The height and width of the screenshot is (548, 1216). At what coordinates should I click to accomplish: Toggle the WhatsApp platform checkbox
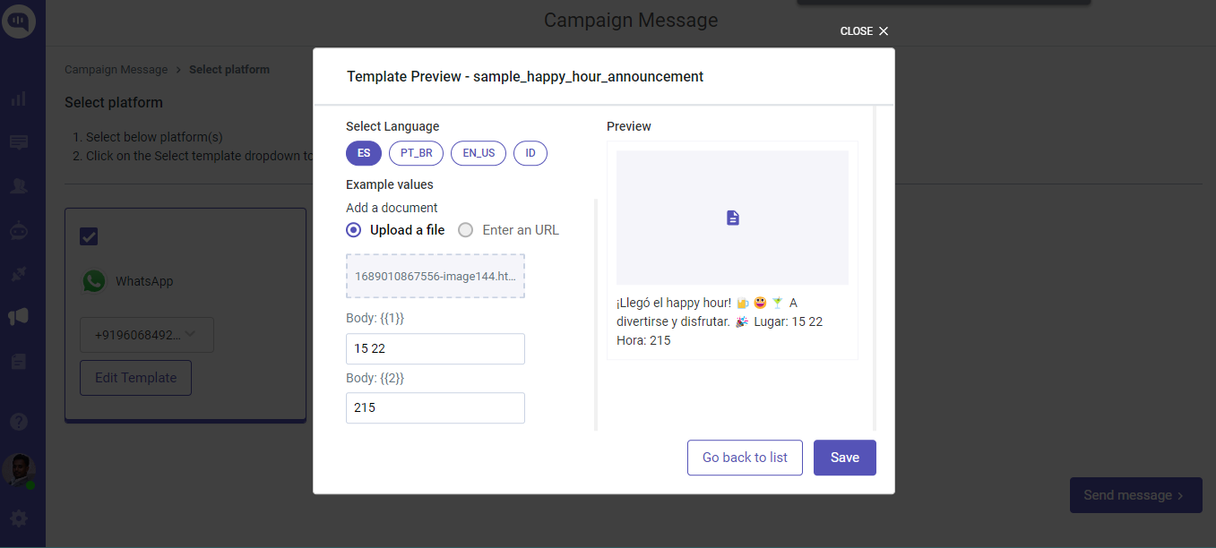pyautogui.click(x=89, y=236)
